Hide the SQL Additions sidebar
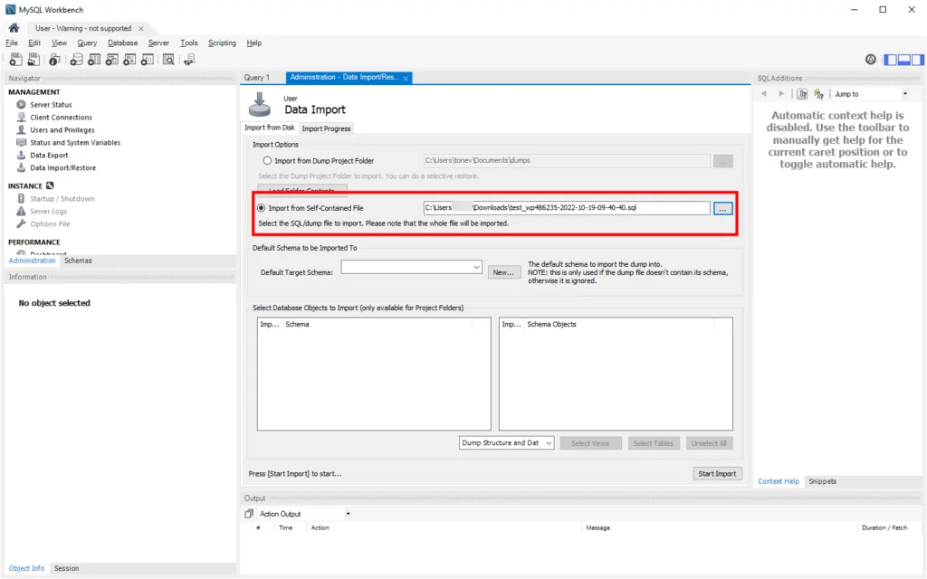The height and width of the screenshot is (579, 927). [916, 59]
